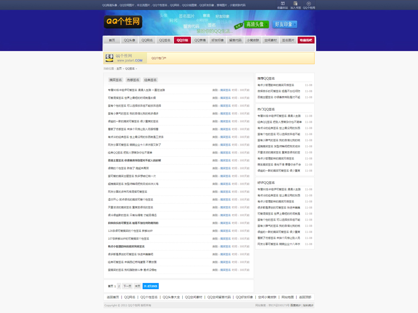The height and width of the screenshot is (313, 418).
Task: Open the article starting with 126条
Action: coord(130,231)
